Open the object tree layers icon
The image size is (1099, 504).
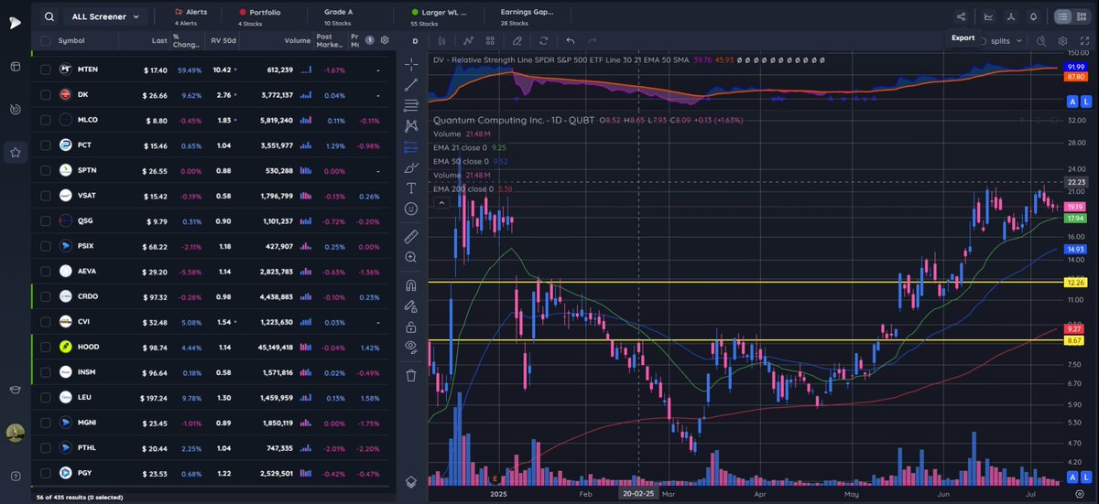(x=411, y=481)
